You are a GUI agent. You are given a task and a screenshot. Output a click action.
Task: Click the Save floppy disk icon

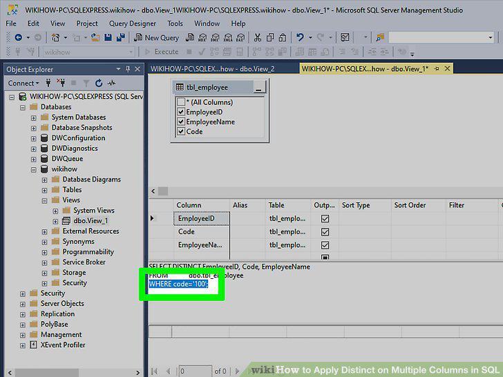(108, 37)
